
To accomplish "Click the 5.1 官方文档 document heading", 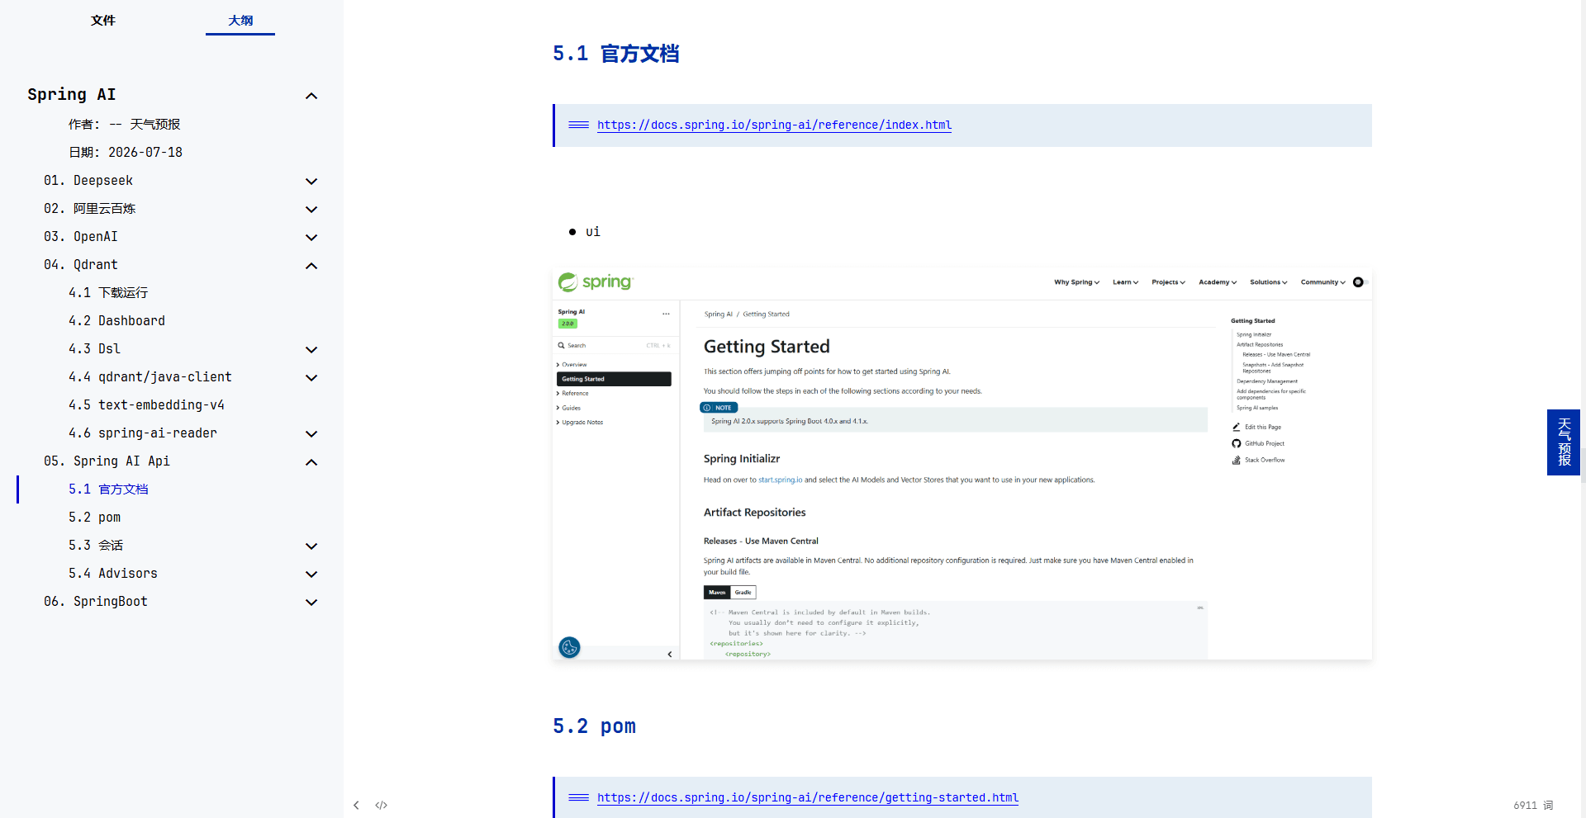I will pos(615,54).
